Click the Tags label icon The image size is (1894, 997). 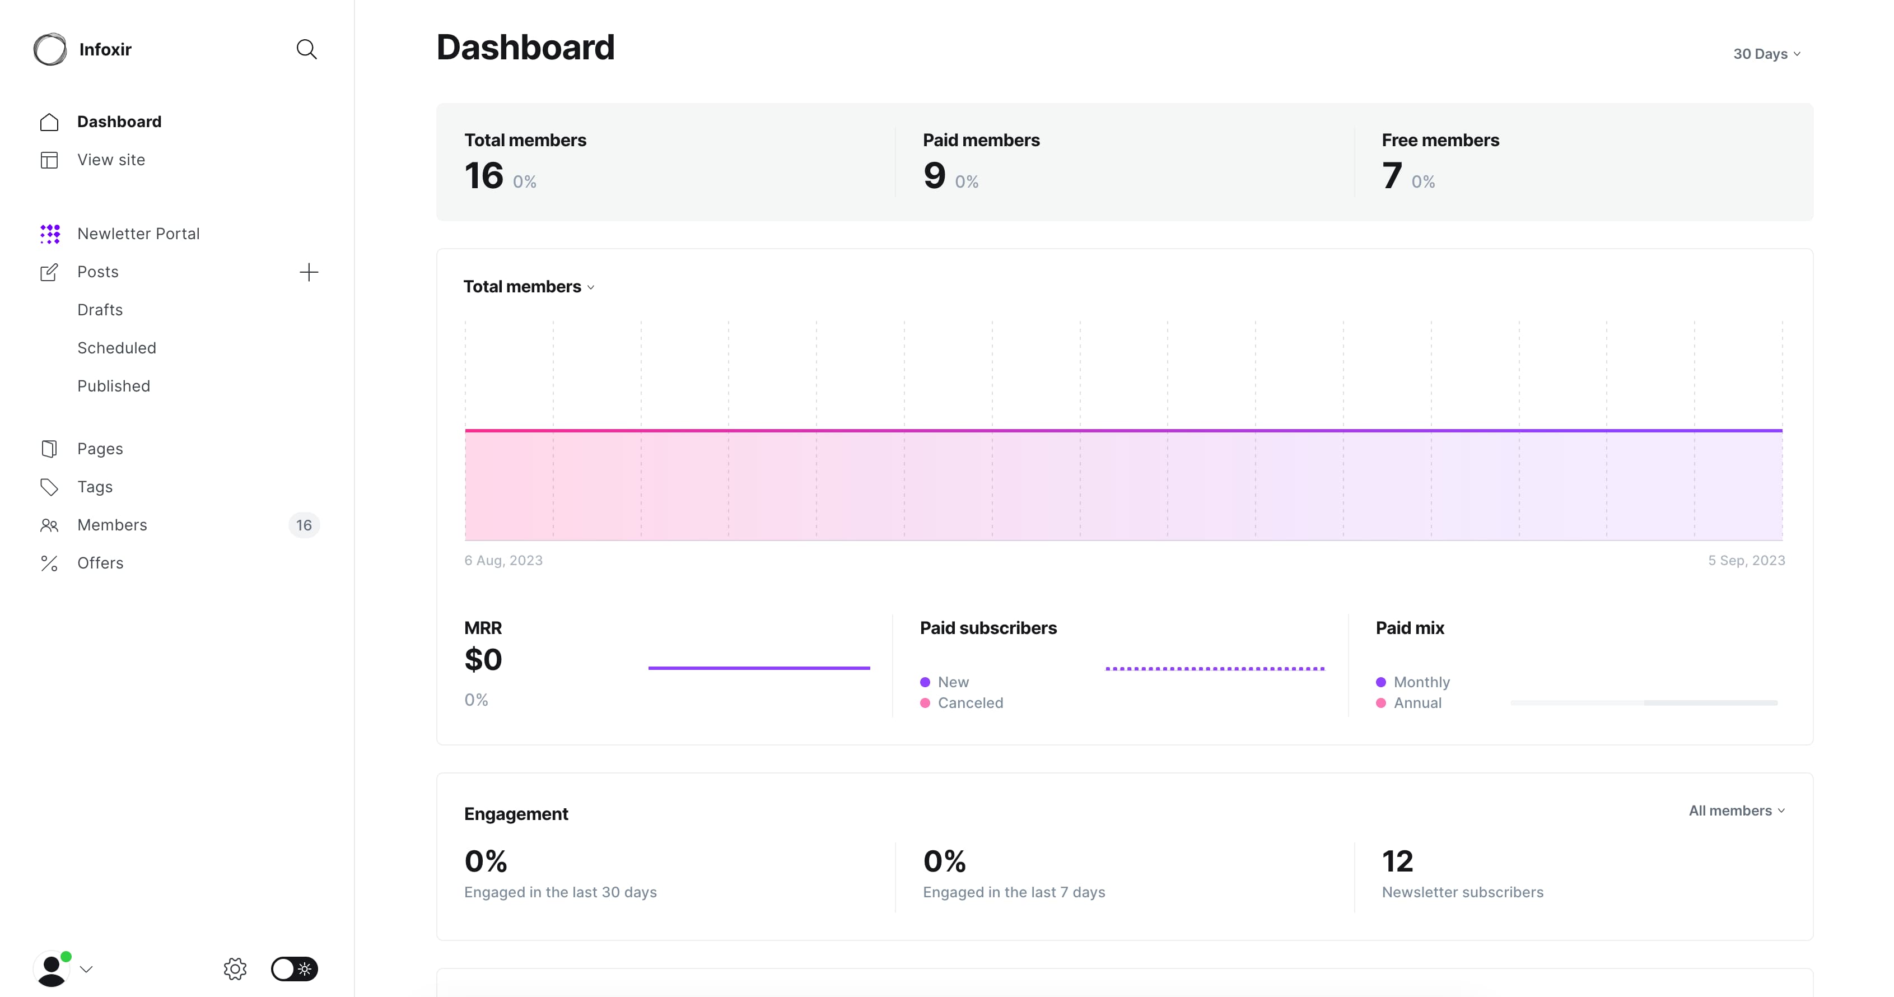49,487
